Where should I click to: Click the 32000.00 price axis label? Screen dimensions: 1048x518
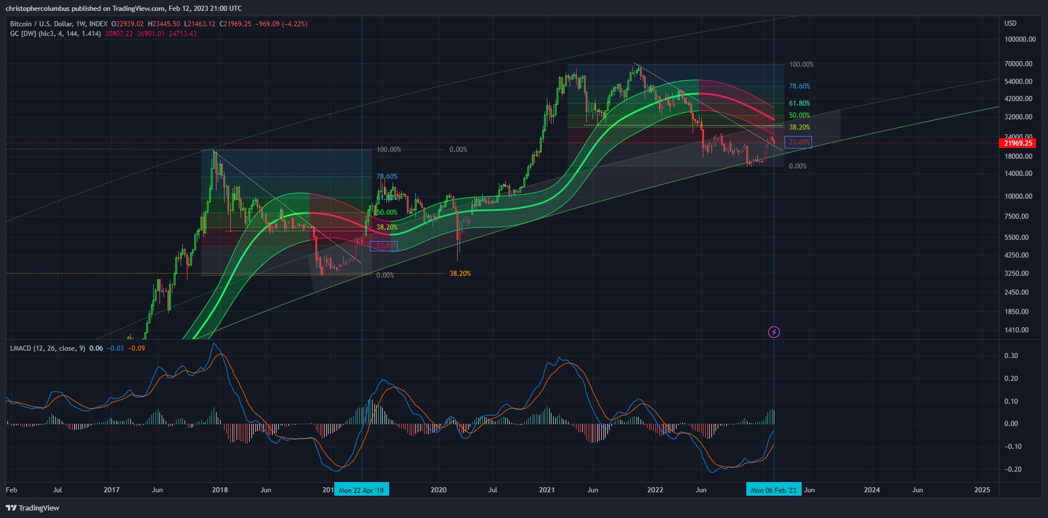tap(1018, 117)
